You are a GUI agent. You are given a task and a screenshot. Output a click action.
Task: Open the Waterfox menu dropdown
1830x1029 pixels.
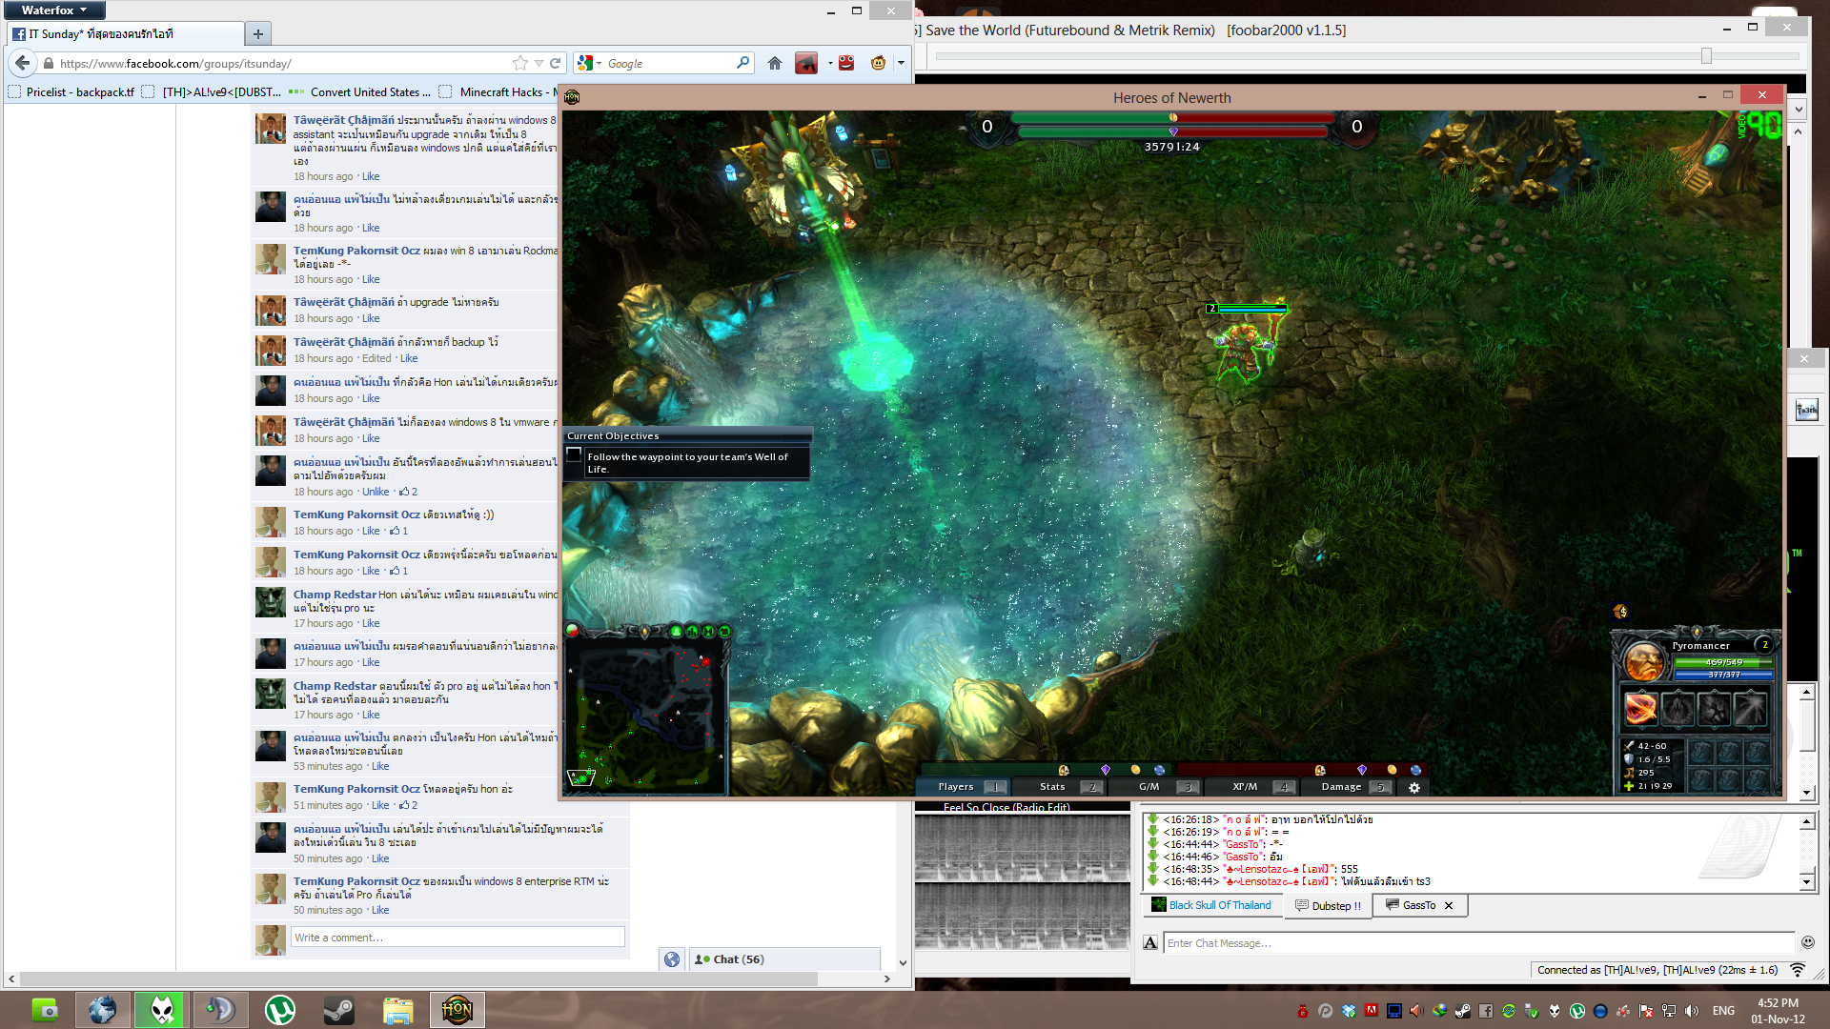coord(53,10)
